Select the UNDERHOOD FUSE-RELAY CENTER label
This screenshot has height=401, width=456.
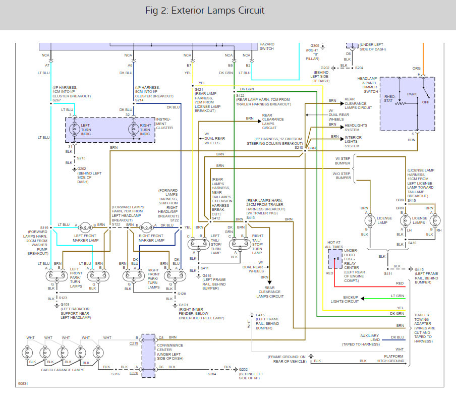(351, 259)
